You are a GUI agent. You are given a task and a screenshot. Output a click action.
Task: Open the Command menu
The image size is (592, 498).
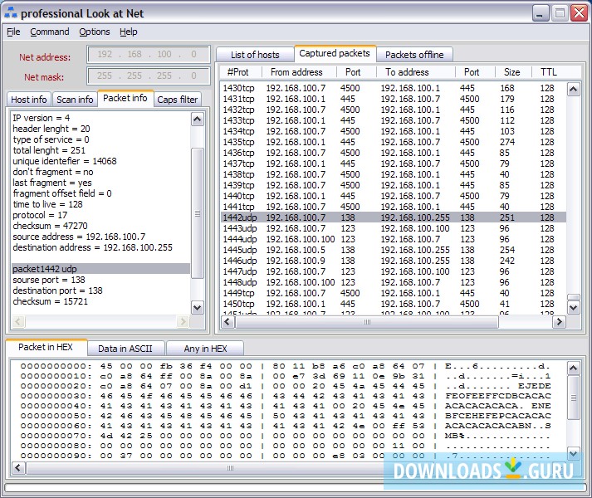[x=50, y=32]
